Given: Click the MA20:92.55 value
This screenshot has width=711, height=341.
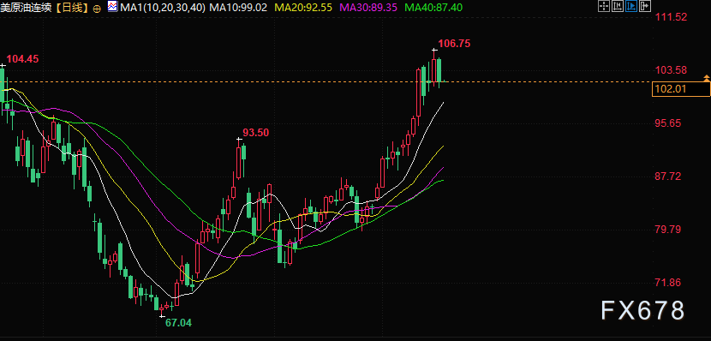Looking at the screenshot, I should point(303,8).
